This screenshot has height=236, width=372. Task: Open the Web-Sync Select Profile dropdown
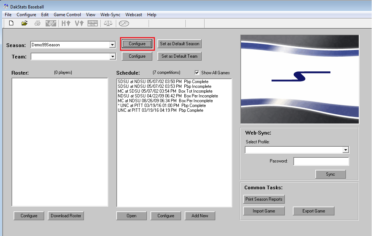point(346,150)
